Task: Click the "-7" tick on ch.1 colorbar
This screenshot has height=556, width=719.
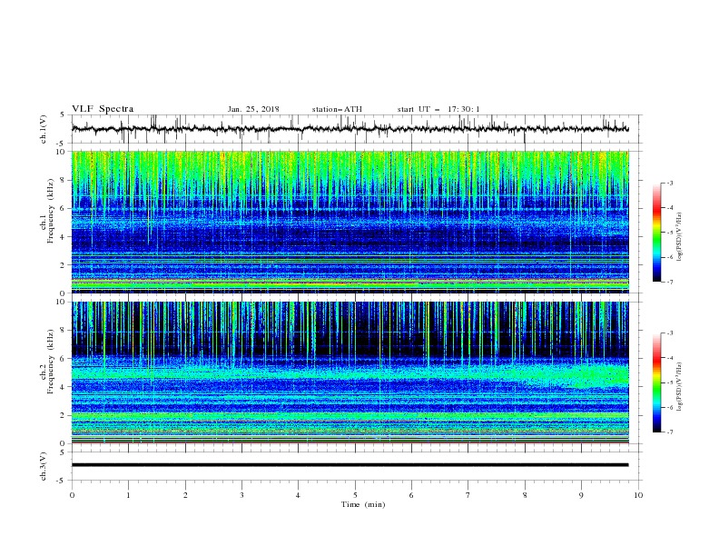Action: click(670, 282)
